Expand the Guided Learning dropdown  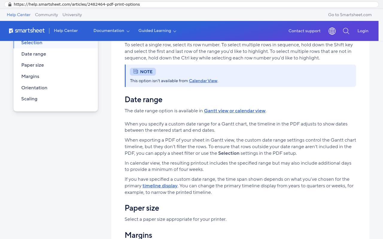pos(157,31)
